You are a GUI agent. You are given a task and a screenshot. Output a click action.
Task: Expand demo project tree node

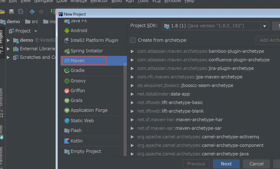[x=8, y=40]
